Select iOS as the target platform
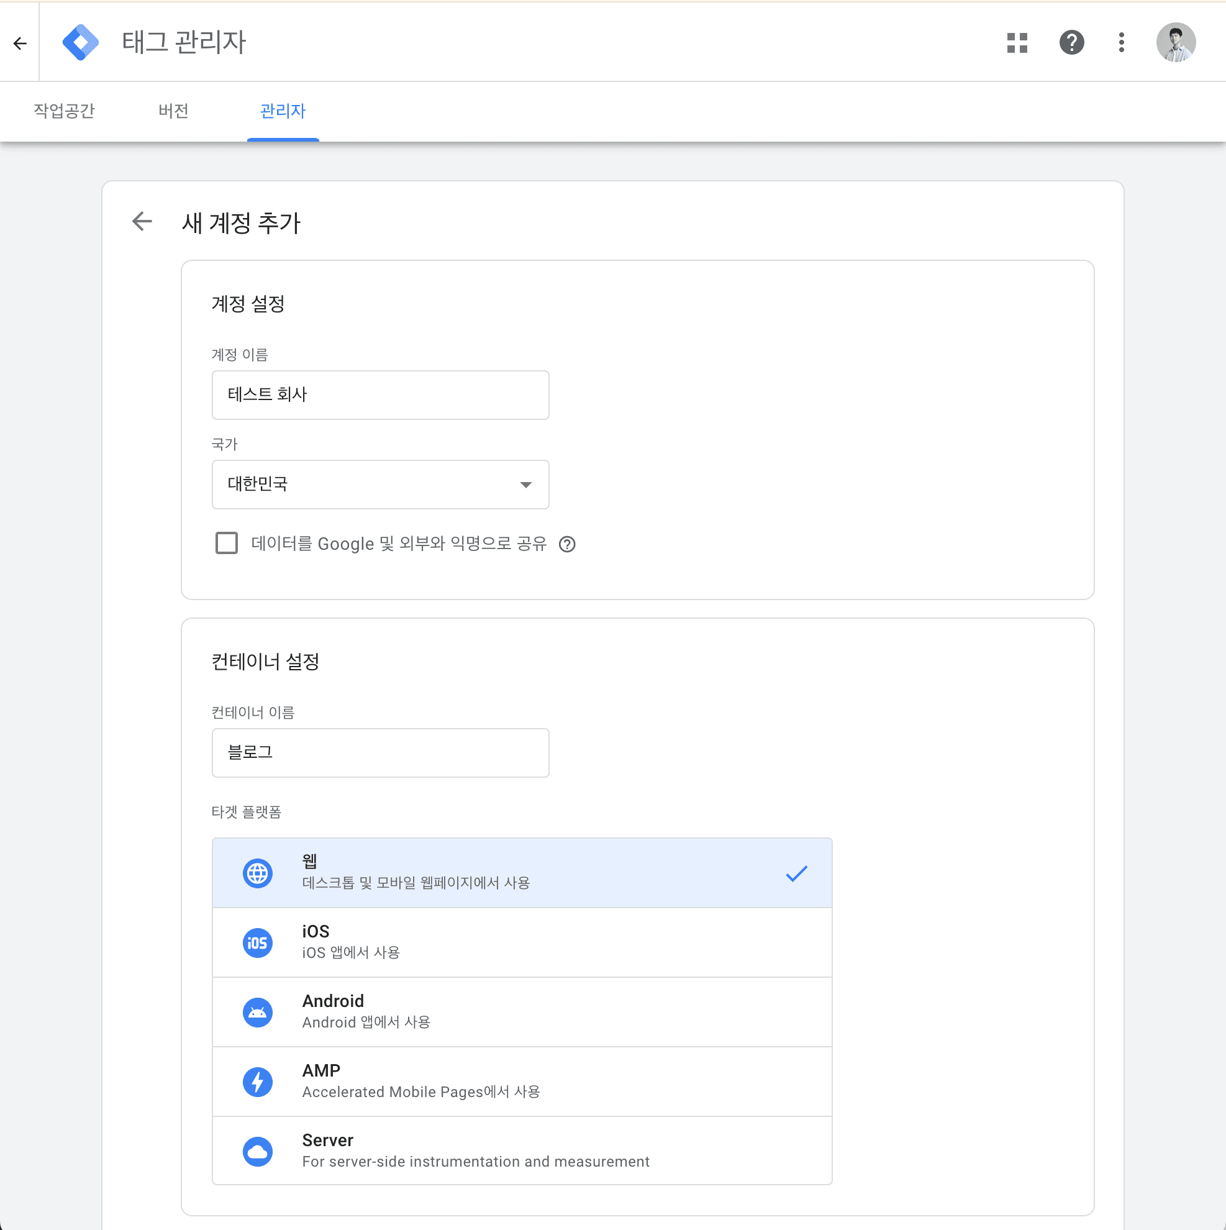 point(522,943)
